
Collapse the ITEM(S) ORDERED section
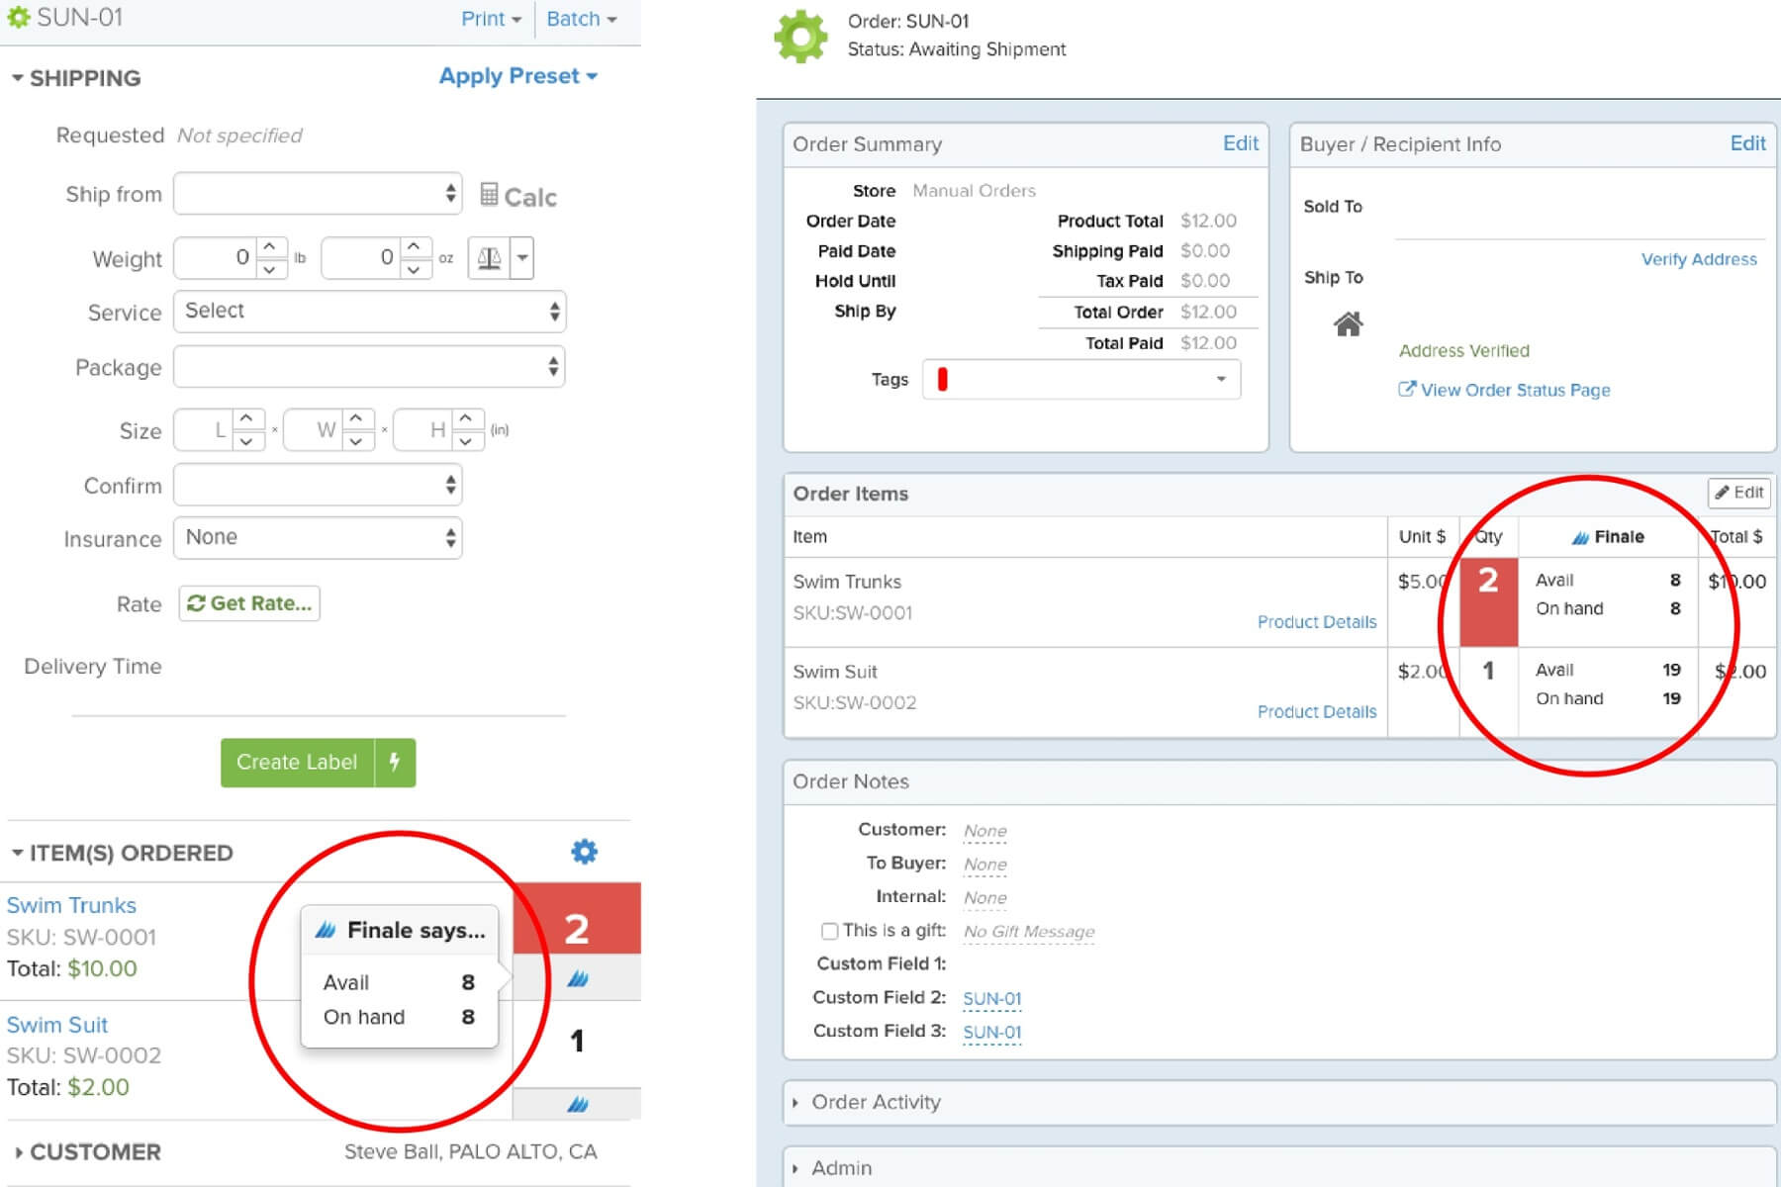[x=122, y=853]
